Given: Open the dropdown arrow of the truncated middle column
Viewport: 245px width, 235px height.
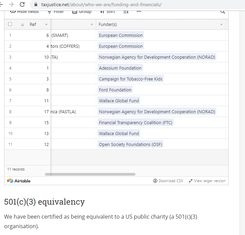Looking at the screenshot, I should pos(92,25).
